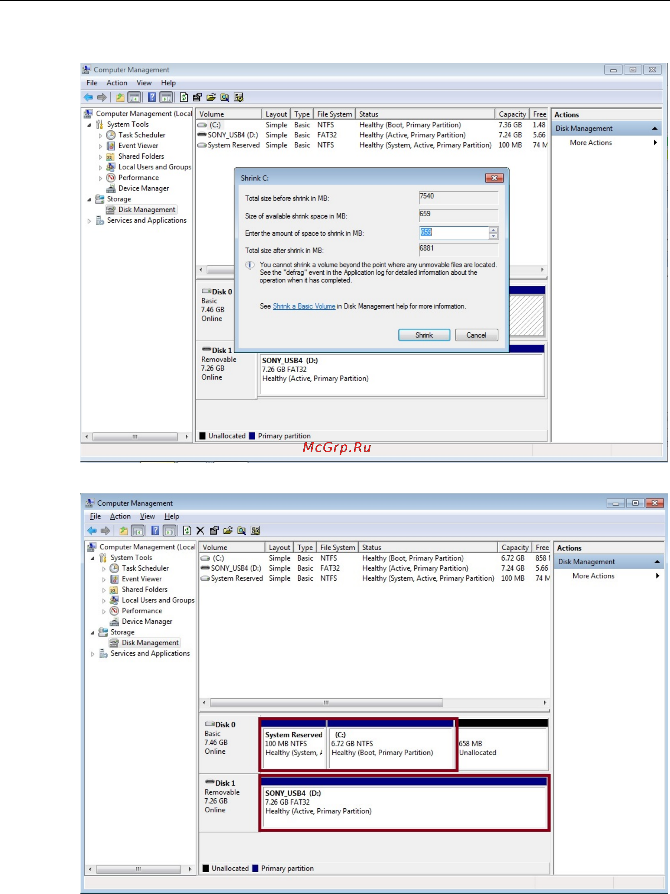Click the Up one level folder icon in upper window
Image resolution: width=670 pixels, height=894 pixels.
point(120,97)
